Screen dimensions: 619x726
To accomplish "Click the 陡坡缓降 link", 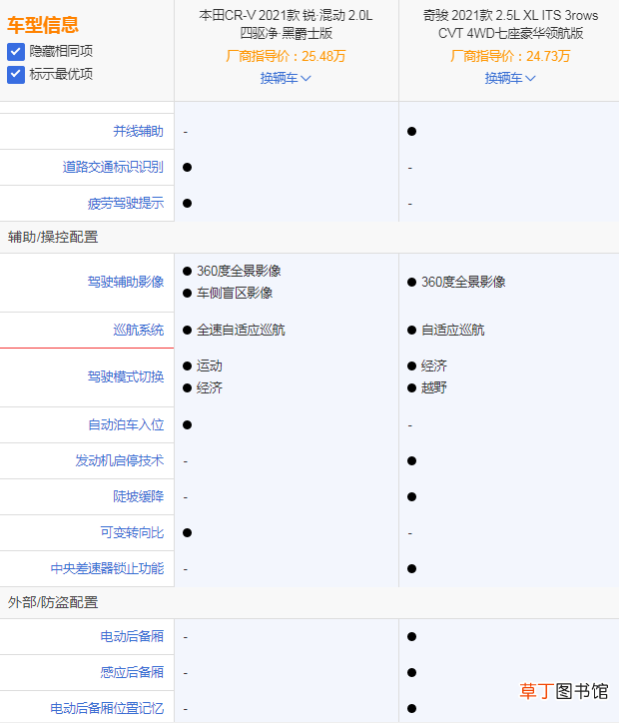I will pyautogui.click(x=139, y=496).
